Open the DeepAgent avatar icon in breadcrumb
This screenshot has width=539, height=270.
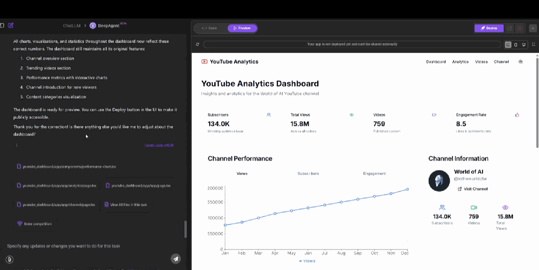(x=92, y=25)
